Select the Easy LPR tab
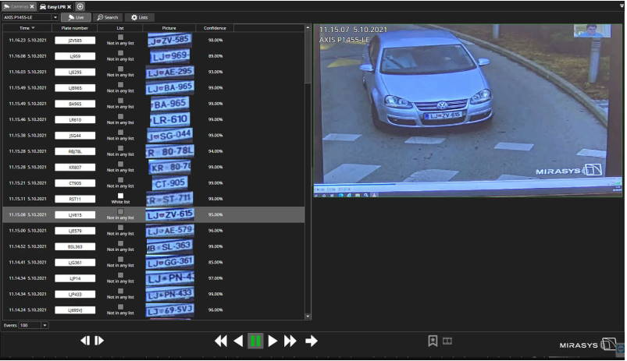Image resolution: width=627 pixels, height=361 pixels. coord(55,6)
